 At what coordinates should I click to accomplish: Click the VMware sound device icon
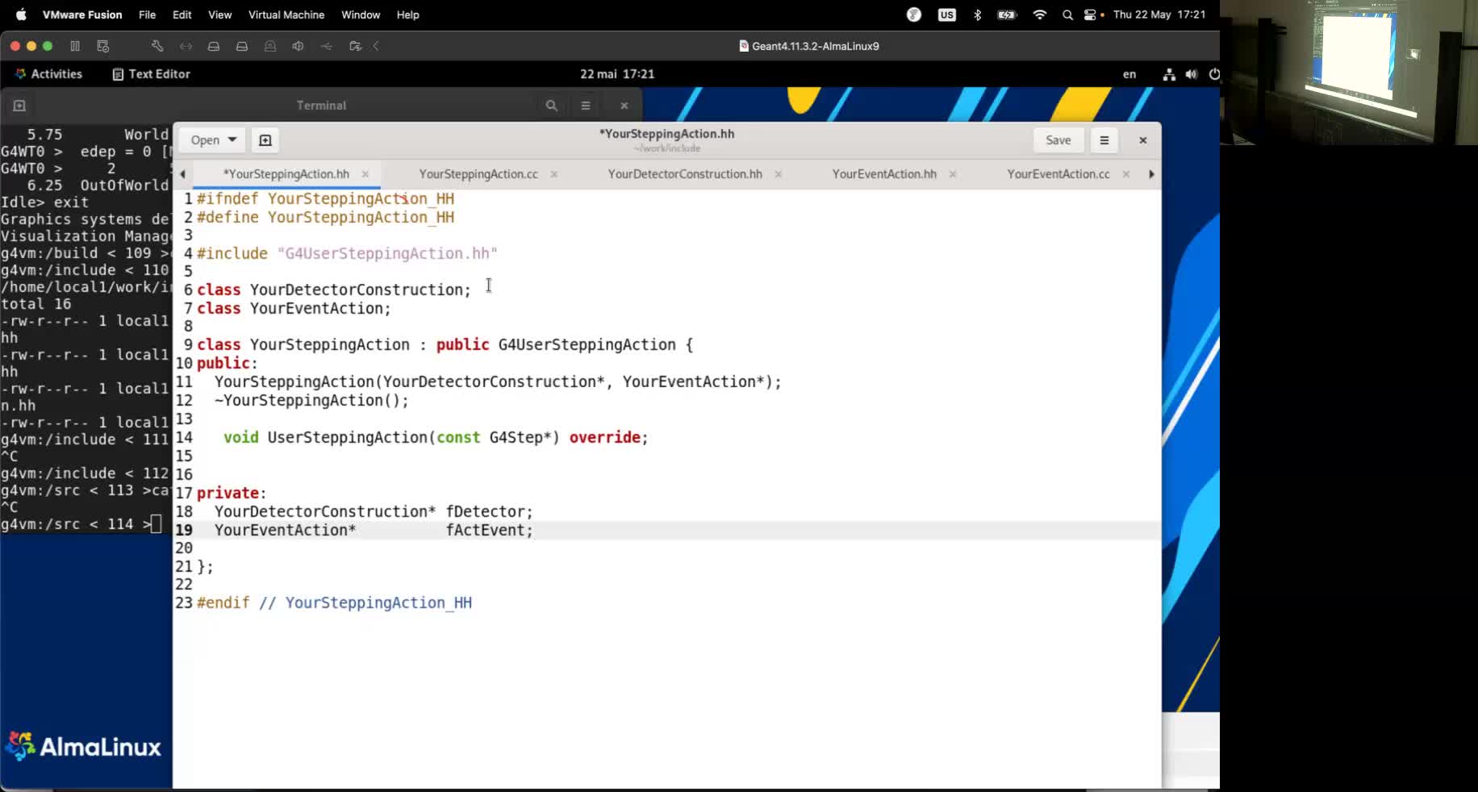click(x=298, y=46)
